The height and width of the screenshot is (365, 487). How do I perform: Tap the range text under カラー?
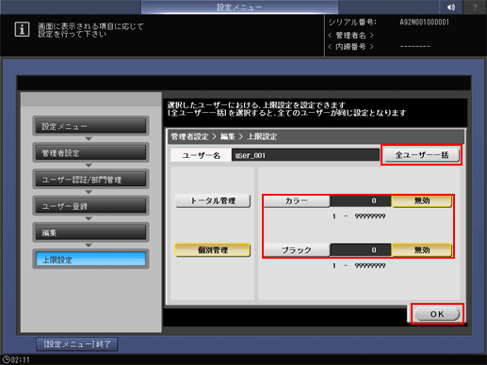359,216
